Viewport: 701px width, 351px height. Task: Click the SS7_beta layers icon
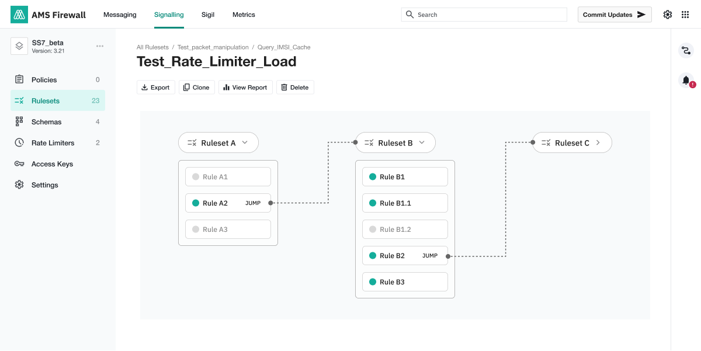(19, 46)
